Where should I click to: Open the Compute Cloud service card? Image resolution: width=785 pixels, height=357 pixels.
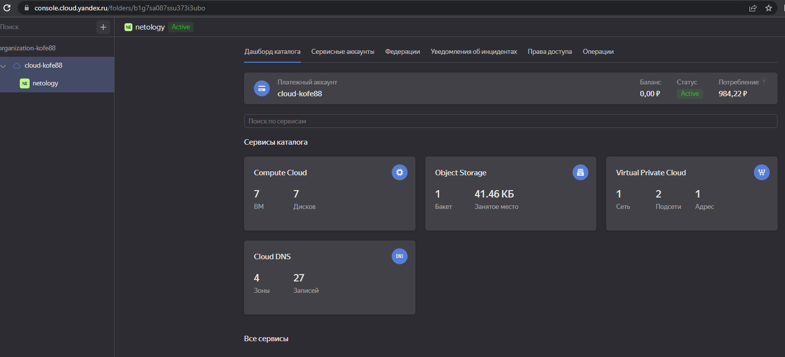click(330, 194)
